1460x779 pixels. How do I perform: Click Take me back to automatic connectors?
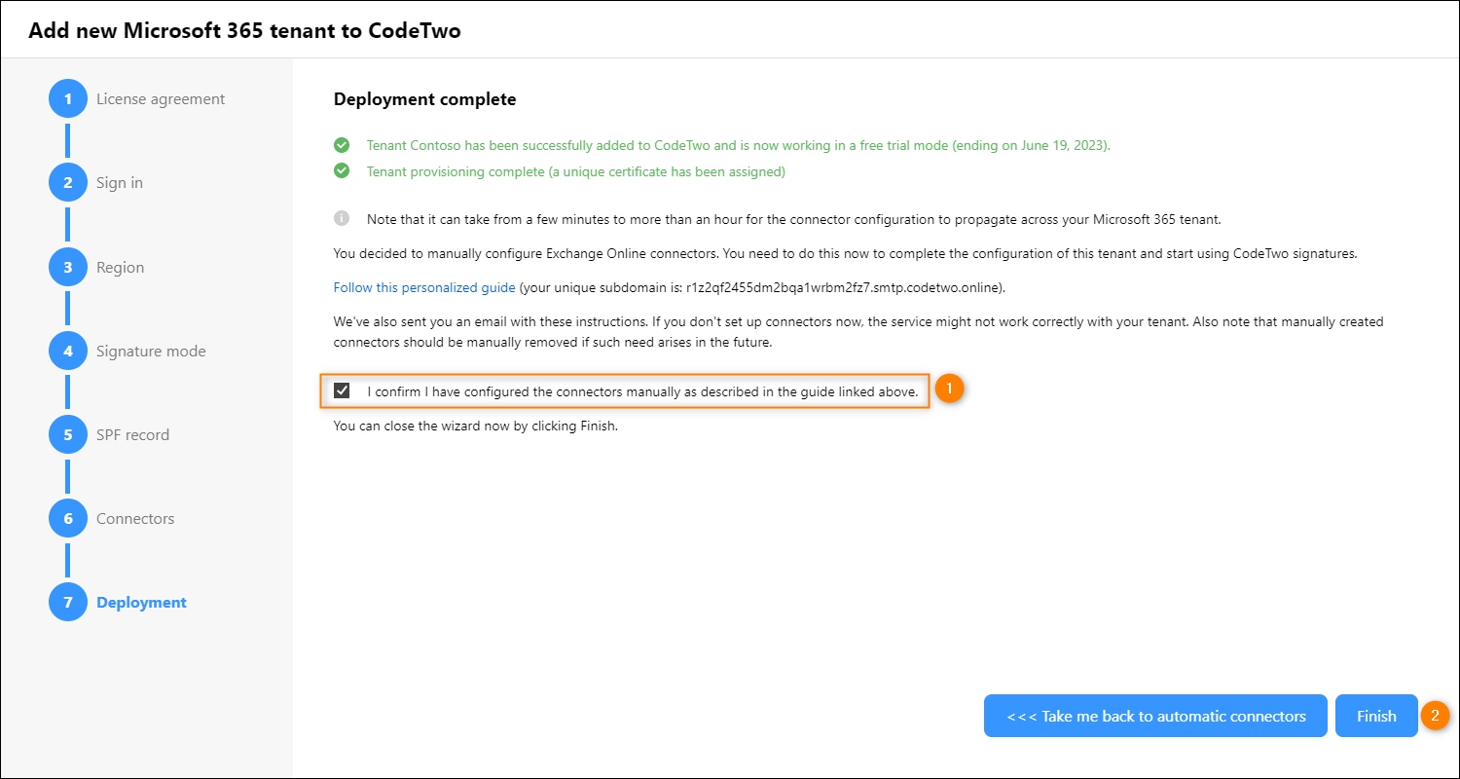pos(1155,716)
